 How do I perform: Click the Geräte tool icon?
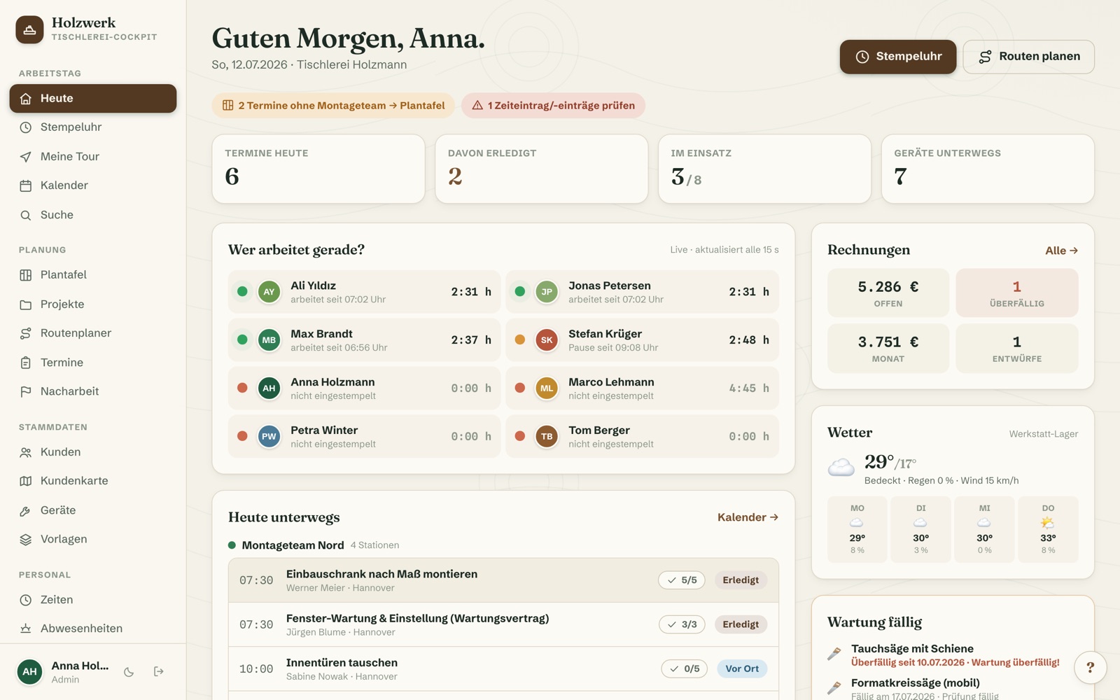(26, 510)
